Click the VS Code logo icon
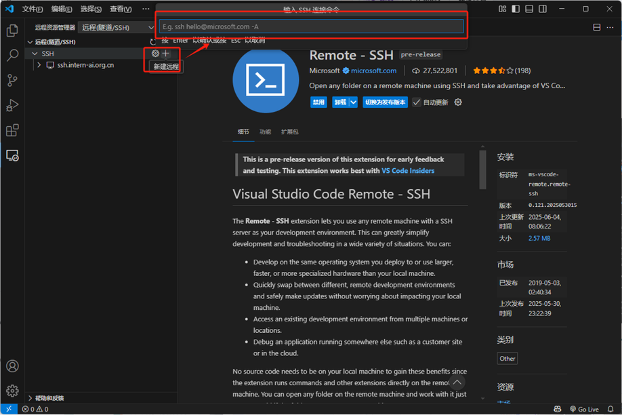The image size is (622, 415). click(9, 9)
